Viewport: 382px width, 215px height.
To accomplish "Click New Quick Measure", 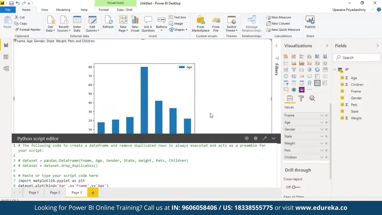I will point(283,30).
